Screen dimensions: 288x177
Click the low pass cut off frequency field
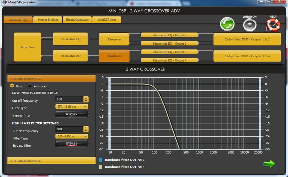click(x=68, y=99)
